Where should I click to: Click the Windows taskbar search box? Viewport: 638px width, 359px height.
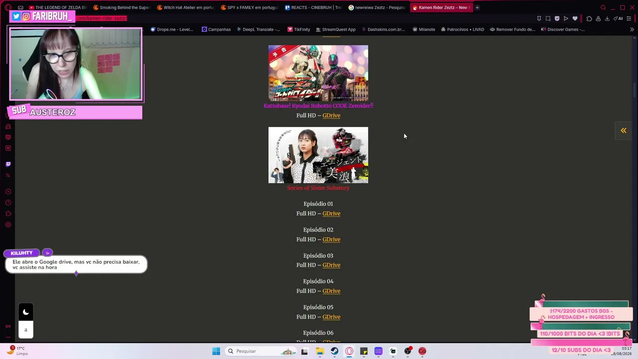[262, 351]
